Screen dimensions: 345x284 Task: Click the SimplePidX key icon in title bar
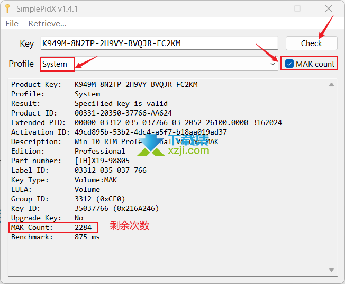tap(7, 8)
